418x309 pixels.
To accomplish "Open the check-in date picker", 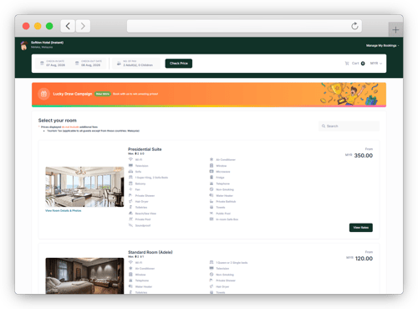I will (x=53, y=64).
